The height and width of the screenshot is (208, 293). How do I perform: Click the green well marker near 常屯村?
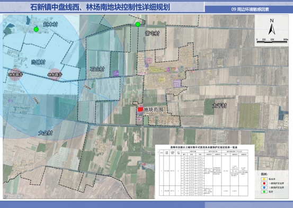138,24
